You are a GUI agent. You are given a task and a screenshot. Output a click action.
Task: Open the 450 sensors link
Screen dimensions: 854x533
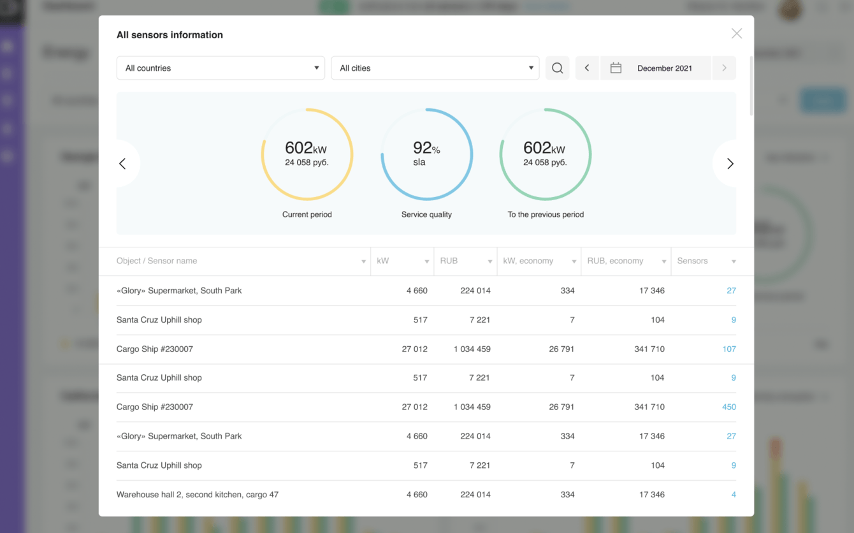[728, 407]
